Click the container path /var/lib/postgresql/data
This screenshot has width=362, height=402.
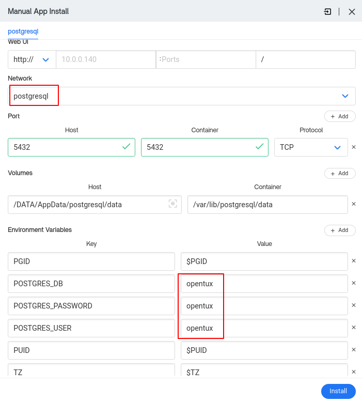tap(267, 205)
